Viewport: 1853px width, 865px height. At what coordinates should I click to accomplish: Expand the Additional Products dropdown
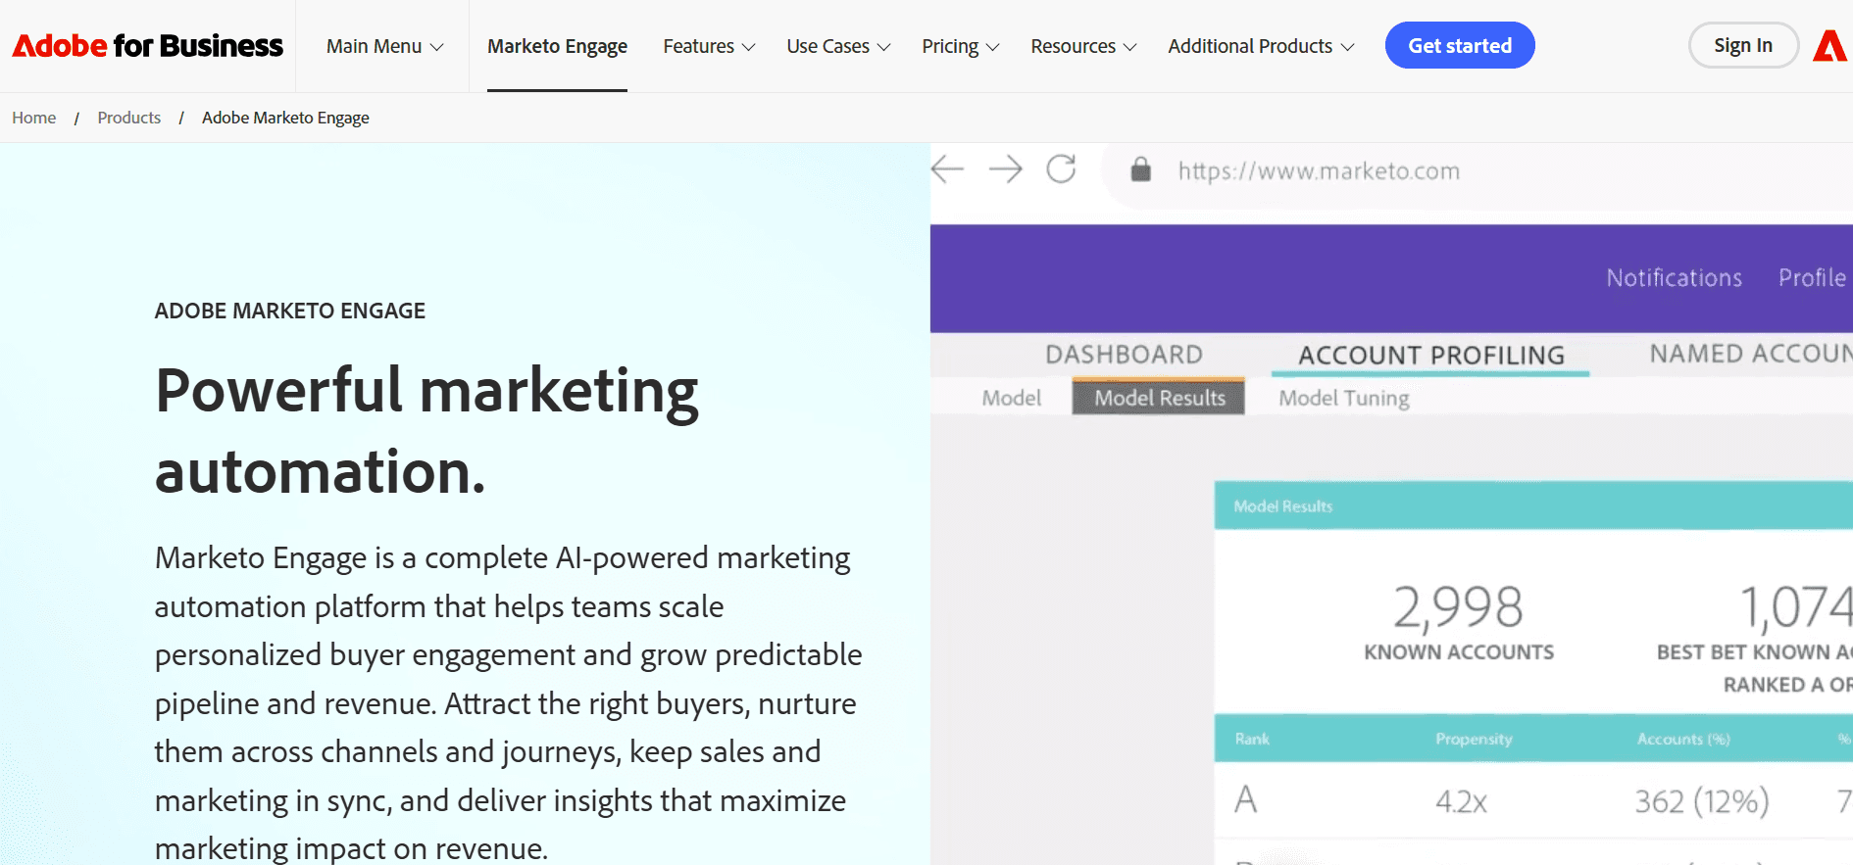pos(1261,46)
